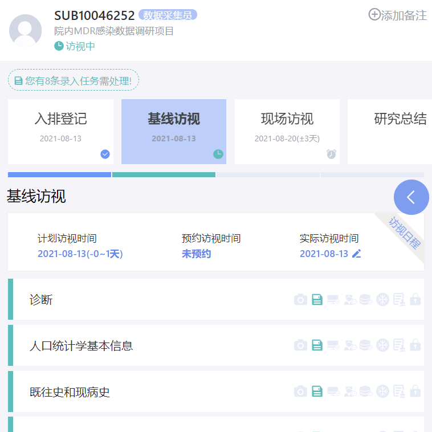432x432 pixels.
Task: Click the user avatar picture
Action: click(x=25, y=30)
